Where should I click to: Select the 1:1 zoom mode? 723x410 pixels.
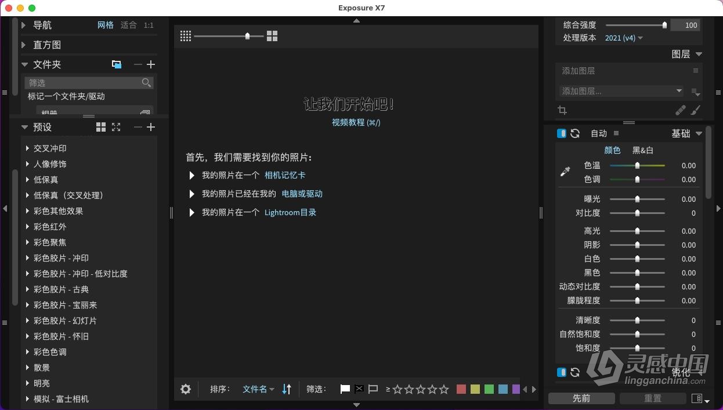(x=149, y=25)
